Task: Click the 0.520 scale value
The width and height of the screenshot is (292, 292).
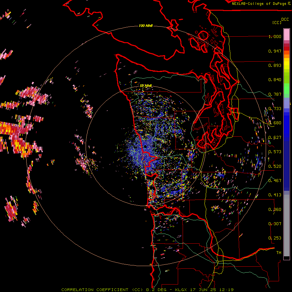Action: coord(275,166)
